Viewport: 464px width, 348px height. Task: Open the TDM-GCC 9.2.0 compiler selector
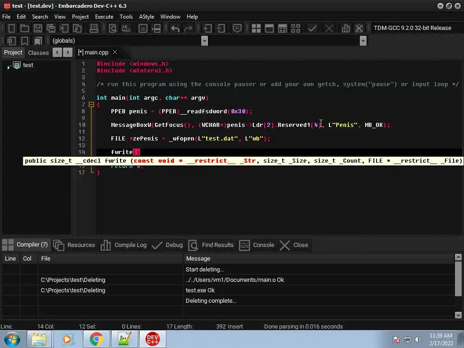(x=416, y=28)
